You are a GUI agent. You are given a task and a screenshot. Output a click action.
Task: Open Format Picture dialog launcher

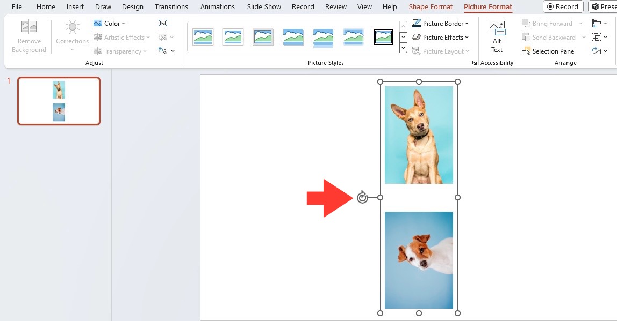(x=474, y=63)
